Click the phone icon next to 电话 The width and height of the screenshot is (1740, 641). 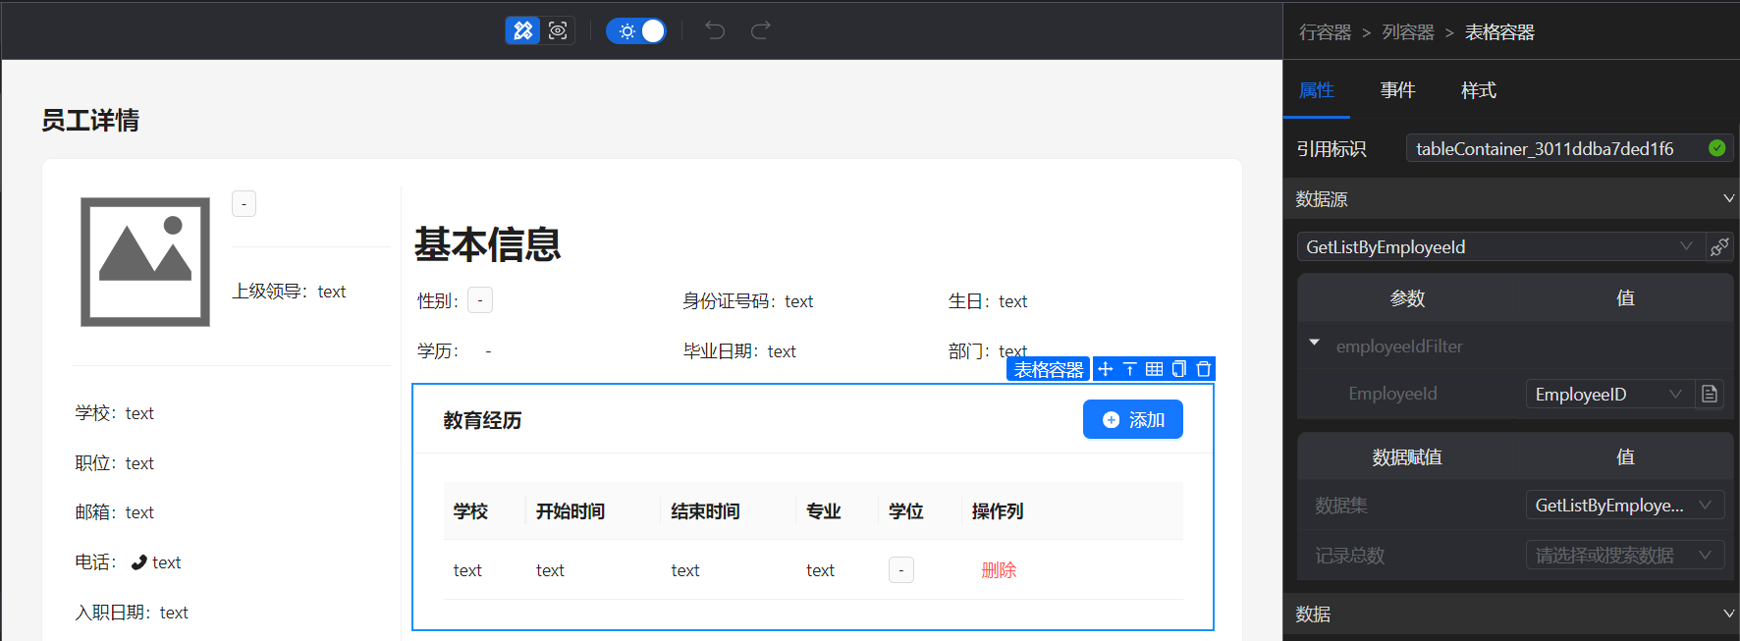coord(139,562)
